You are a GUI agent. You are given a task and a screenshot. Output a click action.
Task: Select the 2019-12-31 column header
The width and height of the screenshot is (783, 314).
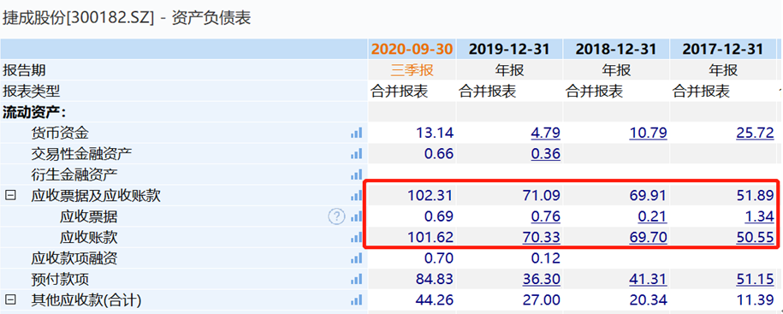pos(509,49)
